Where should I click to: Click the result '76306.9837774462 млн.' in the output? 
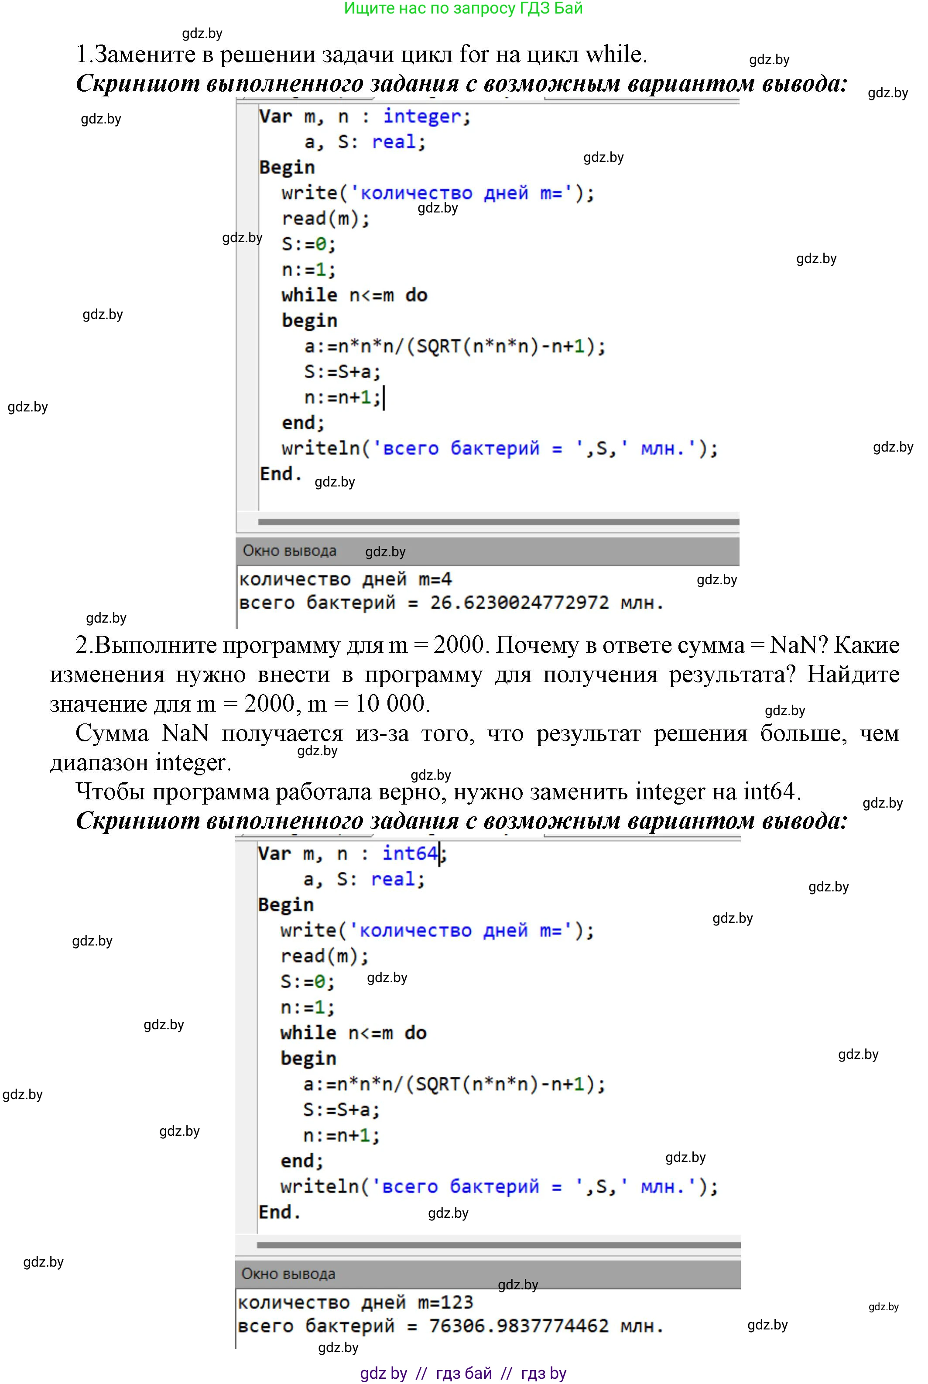point(546,1326)
